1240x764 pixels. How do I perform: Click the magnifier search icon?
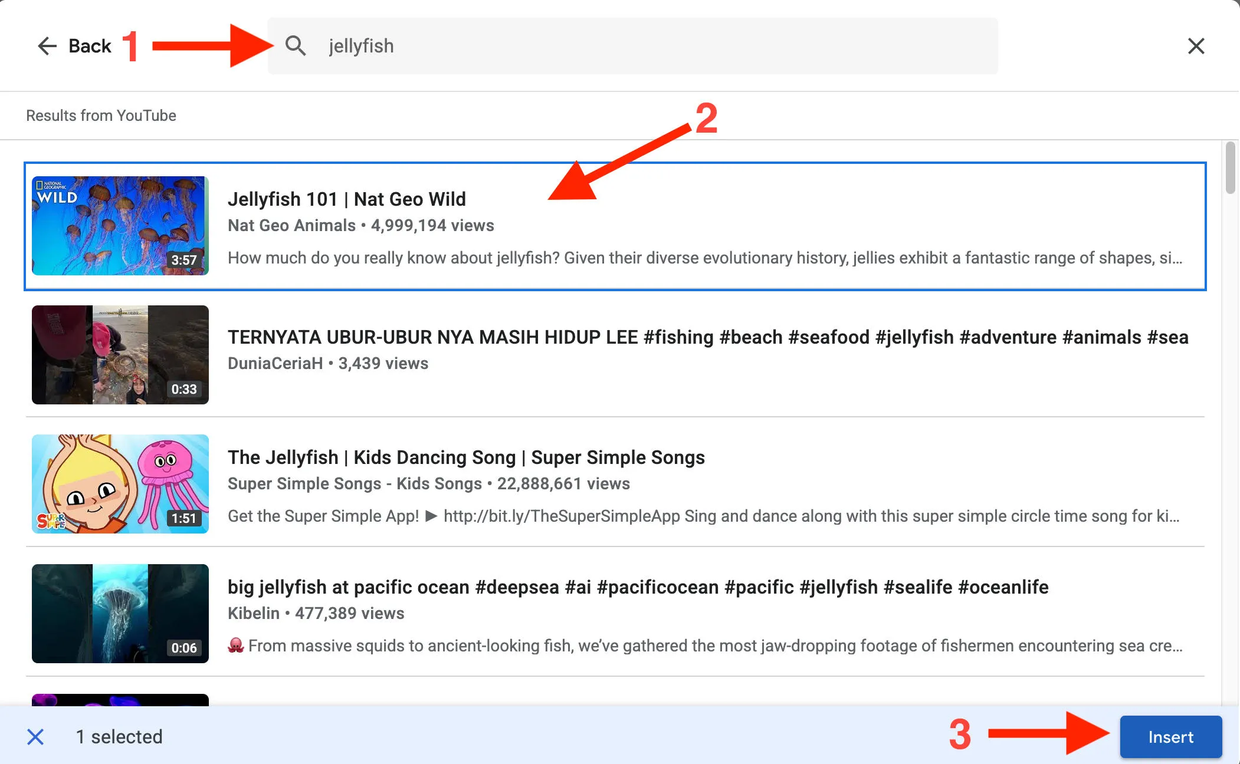[296, 46]
